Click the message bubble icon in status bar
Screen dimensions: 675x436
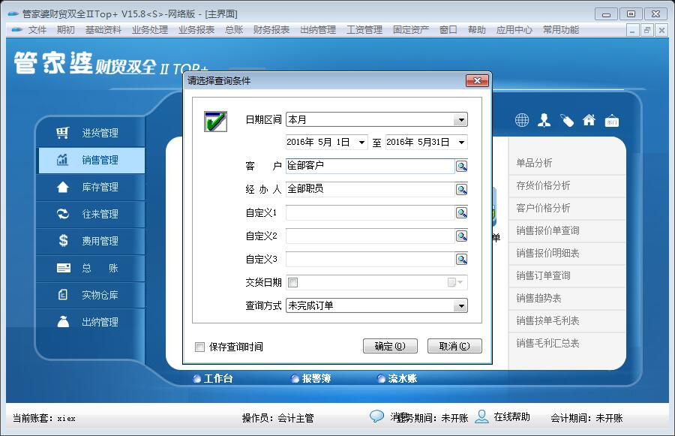[x=376, y=416]
